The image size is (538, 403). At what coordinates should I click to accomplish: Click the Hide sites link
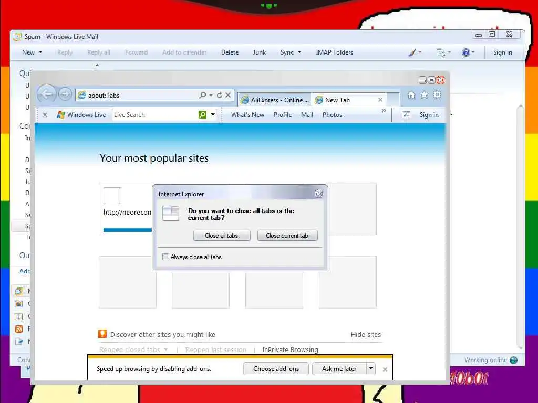coord(366,334)
